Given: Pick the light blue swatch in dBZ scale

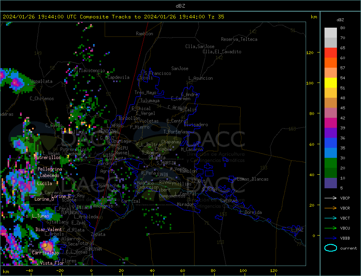Looking at the screenshot, I should (x=331, y=153).
